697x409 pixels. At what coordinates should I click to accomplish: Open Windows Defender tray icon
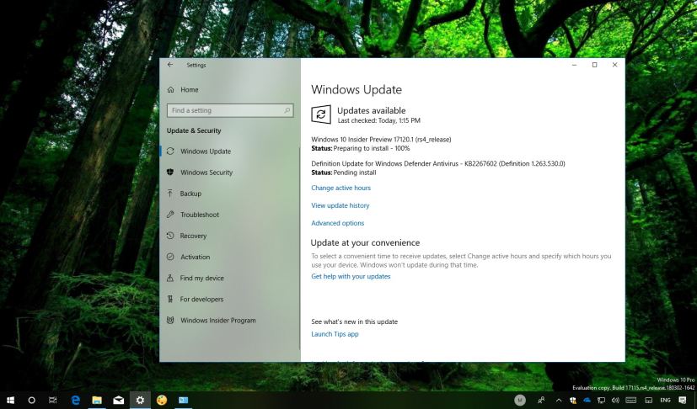tap(573, 400)
